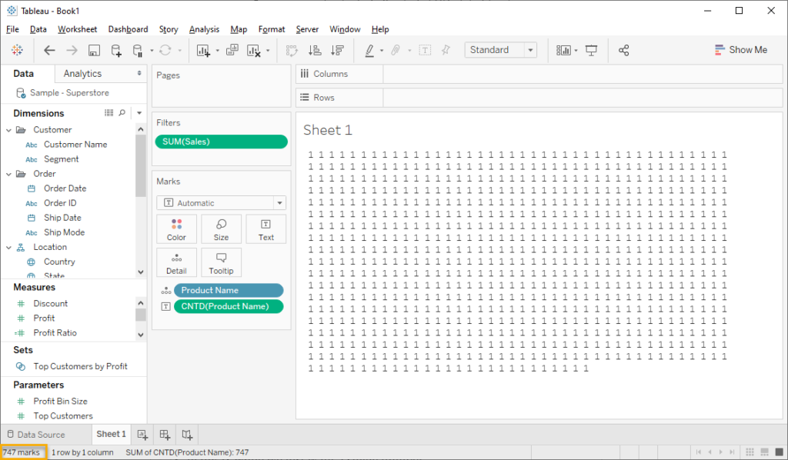Image resolution: width=788 pixels, height=460 pixels.
Task: Click the Show/Hide Cards toolbar icon
Action: tap(563, 50)
